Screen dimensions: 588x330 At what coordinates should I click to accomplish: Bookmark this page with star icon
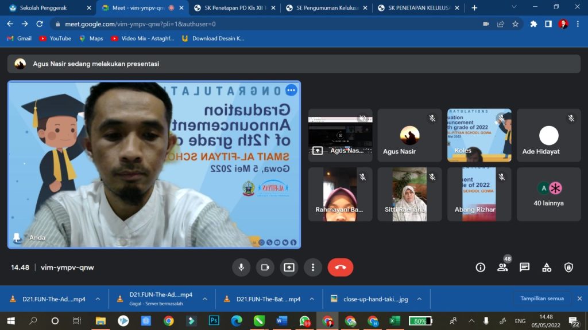pyautogui.click(x=516, y=24)
